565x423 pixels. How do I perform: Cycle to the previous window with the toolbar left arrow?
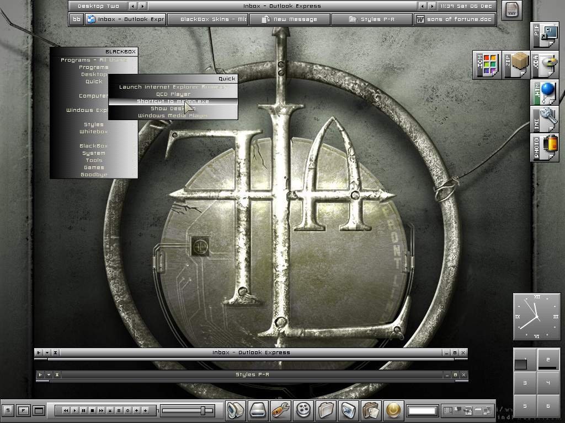click(x=422, y=6)
